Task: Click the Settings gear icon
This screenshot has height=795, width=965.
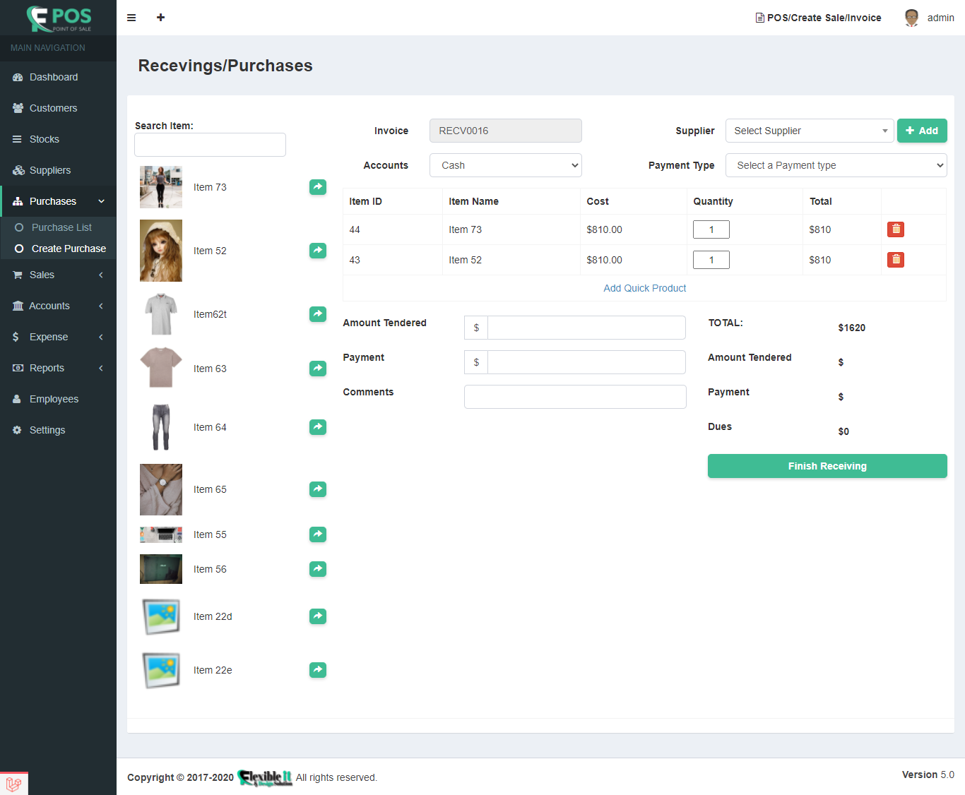Action: (17, 430)
